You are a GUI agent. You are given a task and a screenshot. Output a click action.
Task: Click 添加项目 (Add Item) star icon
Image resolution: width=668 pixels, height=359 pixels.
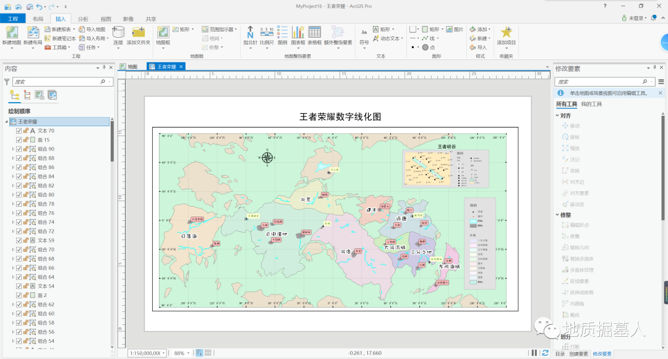pos(506,32)
